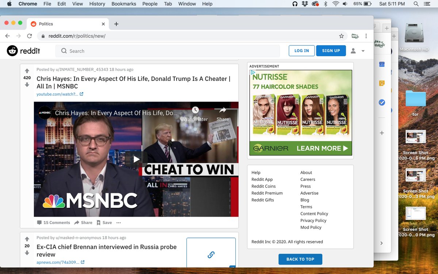Open Spotlight search in menu bar
Screen dimensions: 438x274
pyautogui.click(x=416, y=4)
